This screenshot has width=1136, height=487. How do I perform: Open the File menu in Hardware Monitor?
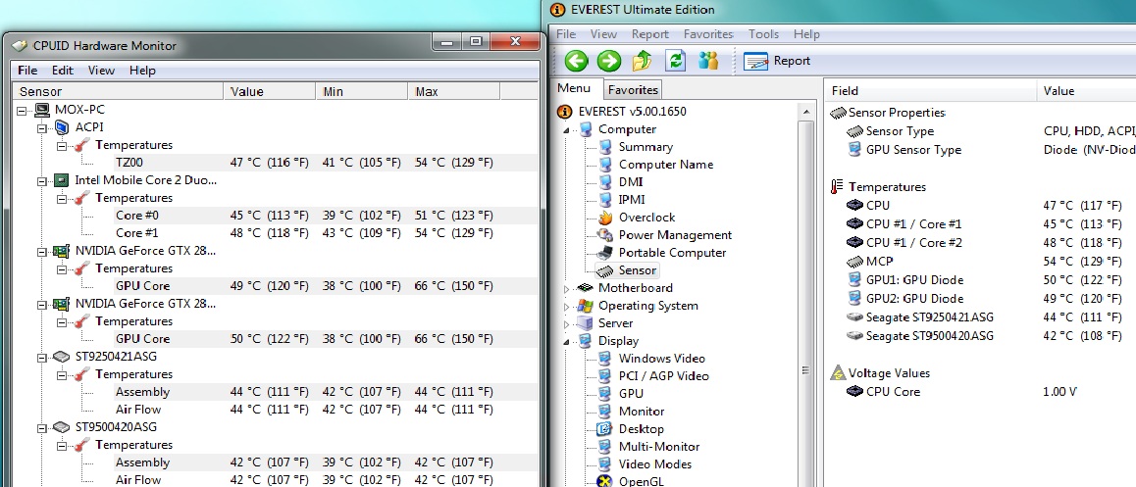click(x=27, y=71)
